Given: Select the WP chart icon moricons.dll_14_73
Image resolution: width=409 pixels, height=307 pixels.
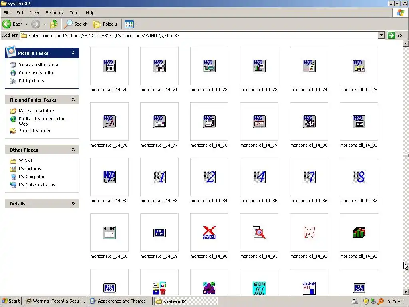Looking at the screenshot, I should [x=259, y=66].
